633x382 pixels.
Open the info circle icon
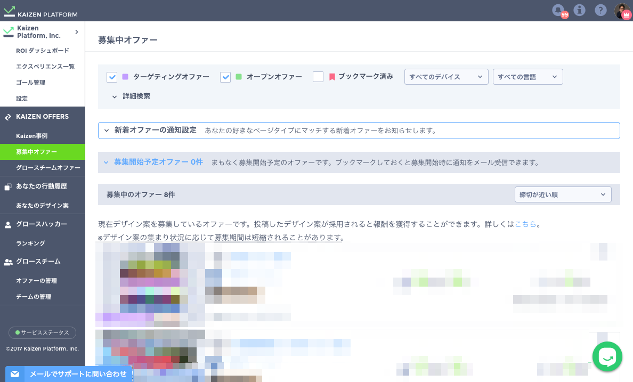click(579, 10)
